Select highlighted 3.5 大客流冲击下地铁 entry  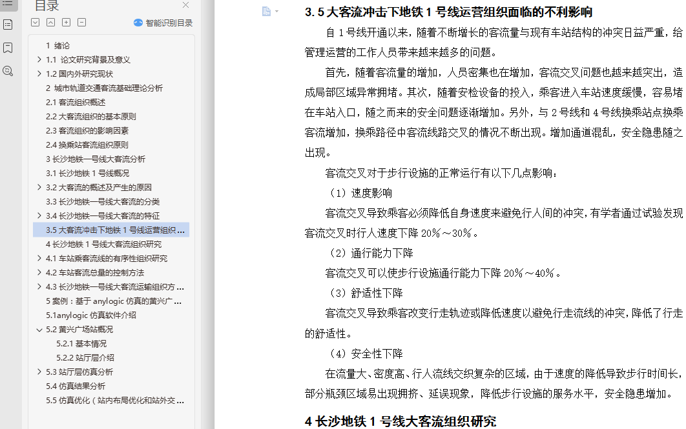[111, 230]
